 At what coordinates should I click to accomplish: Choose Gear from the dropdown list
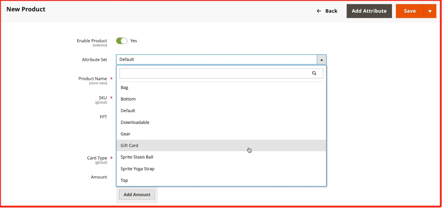coord(126,134)
